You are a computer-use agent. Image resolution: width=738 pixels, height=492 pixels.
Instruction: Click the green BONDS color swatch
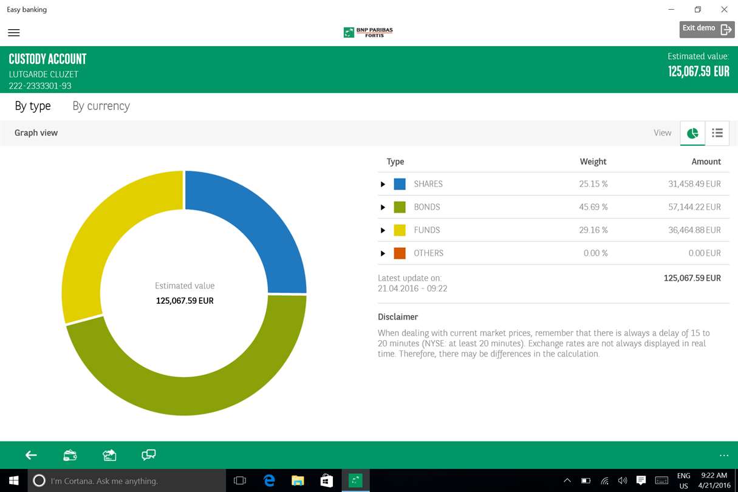(400, 207)
